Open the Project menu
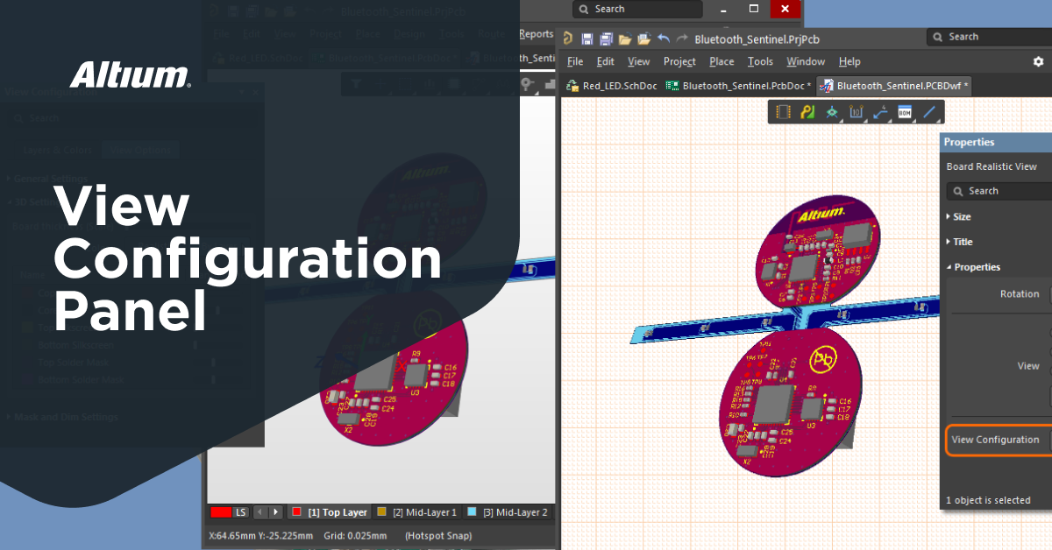Viewport: 1052px width, 550px height. [x=679, y=61]
